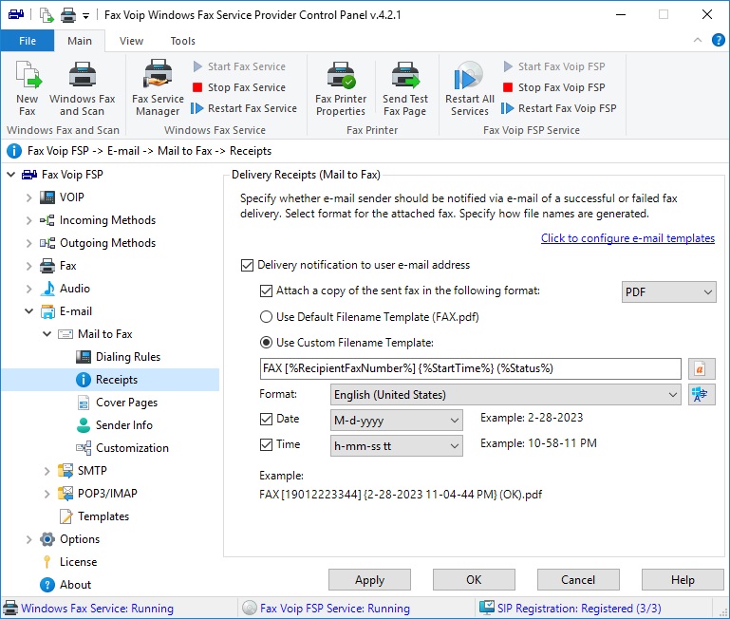Click the quick access new fax icon
Image resolution: width=730 pixels, height=619 pixels.
click(x=47, y=15)
